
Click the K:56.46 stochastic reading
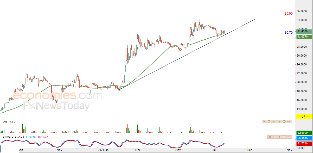coord(31,137)
